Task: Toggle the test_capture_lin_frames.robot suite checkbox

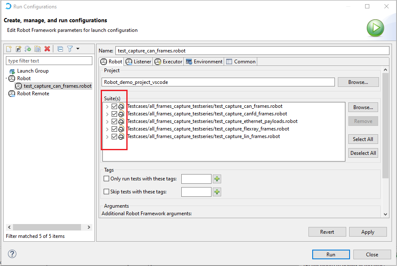Action: click(x=114, y=137)
